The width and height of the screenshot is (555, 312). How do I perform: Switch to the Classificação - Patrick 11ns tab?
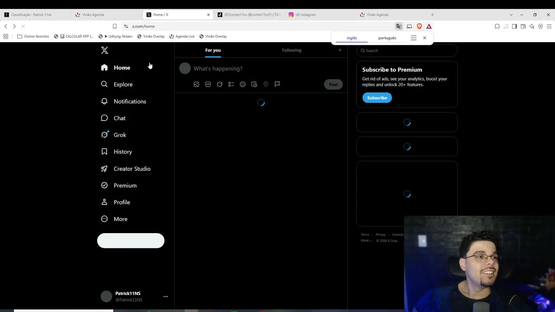[36, 15]
